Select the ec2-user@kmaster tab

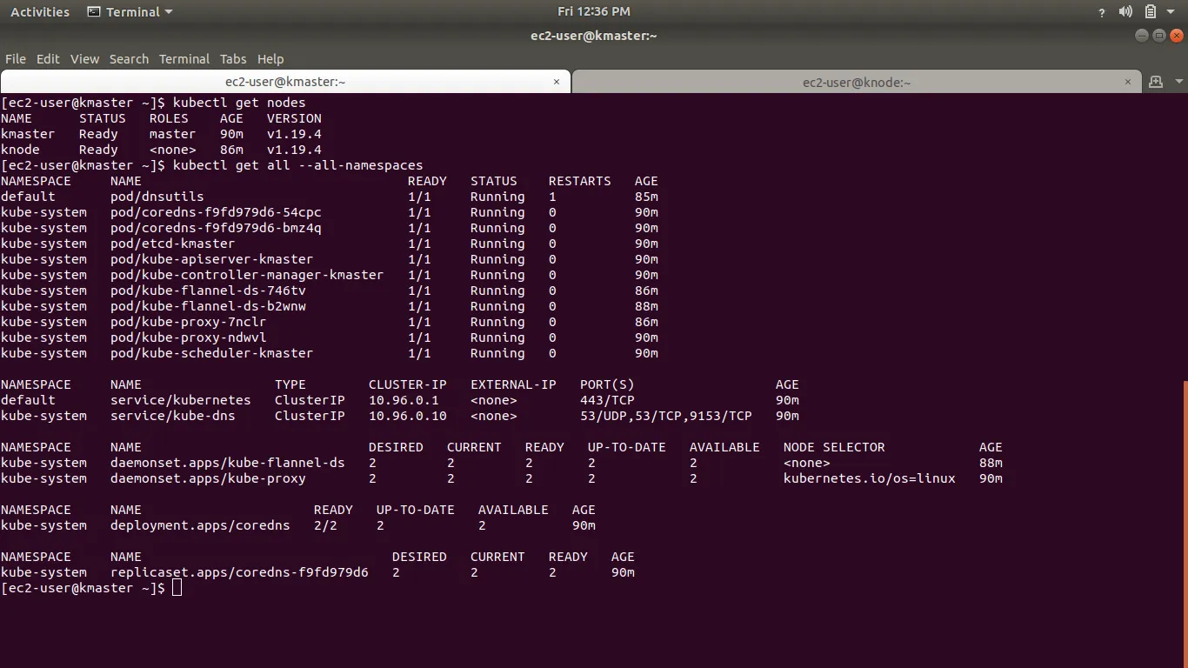285,82
